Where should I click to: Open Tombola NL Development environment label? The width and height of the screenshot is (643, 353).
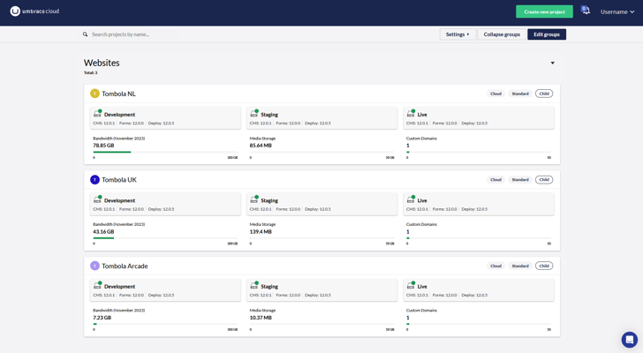click(x=119, y=115)
